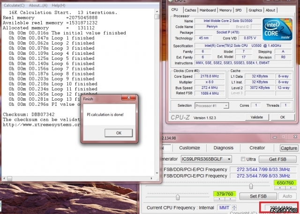
Task: Move the upper FSB slider thumb at 650/760
Action: 251,186
